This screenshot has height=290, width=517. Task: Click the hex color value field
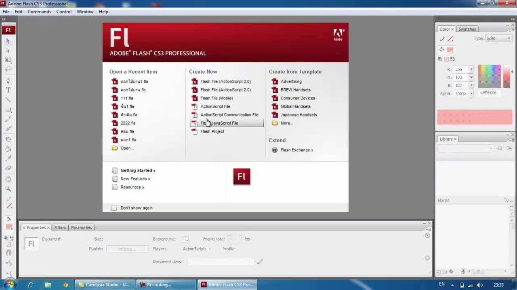coord(489,93)
